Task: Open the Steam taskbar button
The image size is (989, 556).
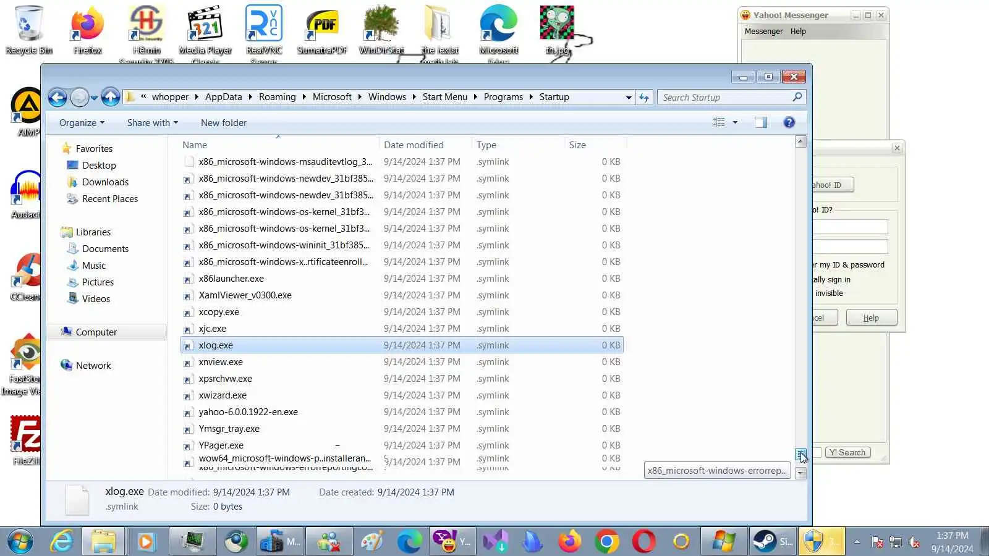Action: click(773, 542)
